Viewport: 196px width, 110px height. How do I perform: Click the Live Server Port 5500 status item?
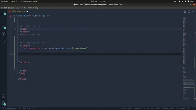tap(168, 108)
